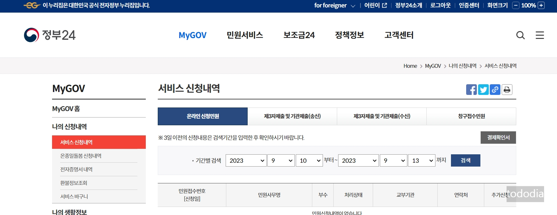
Task: Open the hamburger full menu icon
Action: click(540, 35)
